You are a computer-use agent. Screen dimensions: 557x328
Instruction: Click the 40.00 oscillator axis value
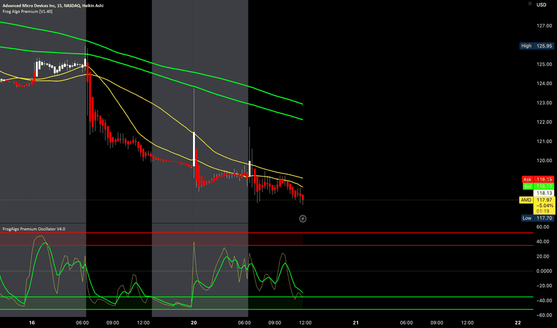click(543, 242)
